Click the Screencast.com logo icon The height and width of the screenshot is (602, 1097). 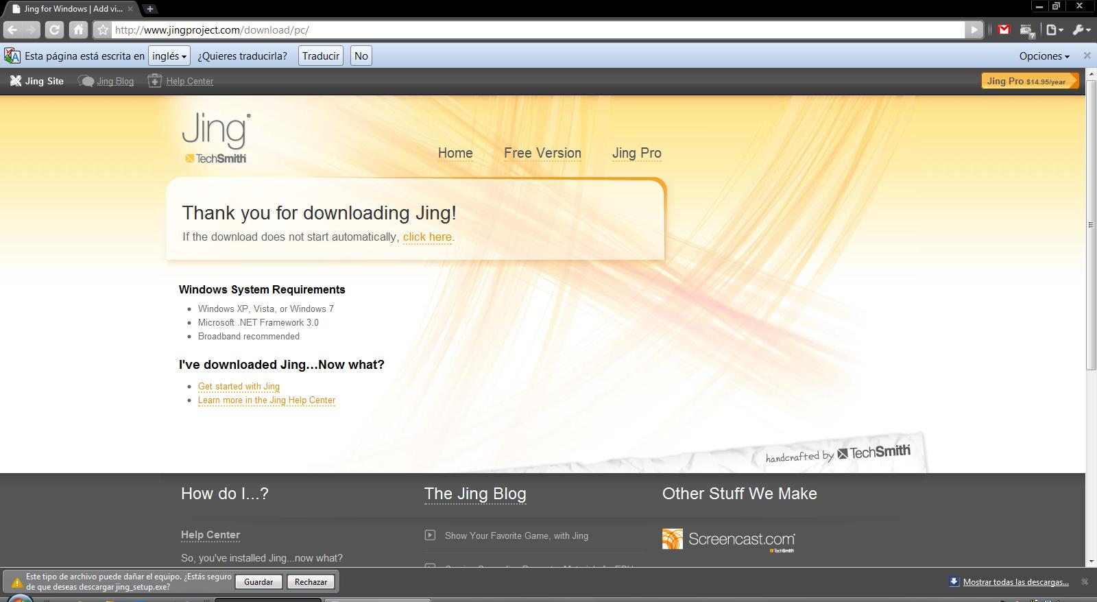(673, 539)
